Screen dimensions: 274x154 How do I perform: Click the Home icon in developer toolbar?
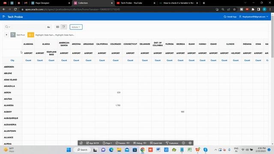(x=81, y=143)
